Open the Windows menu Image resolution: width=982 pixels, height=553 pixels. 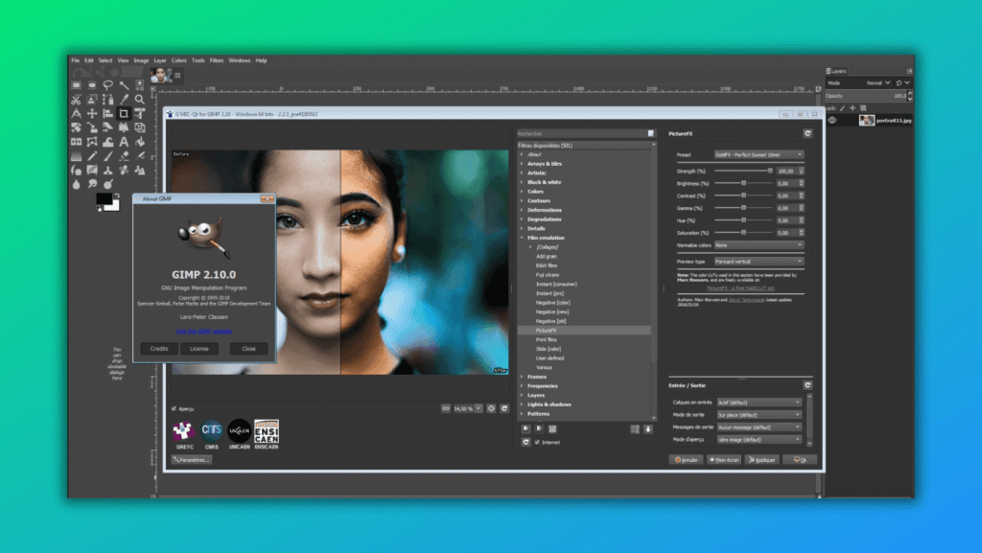[x=239, y=60]
